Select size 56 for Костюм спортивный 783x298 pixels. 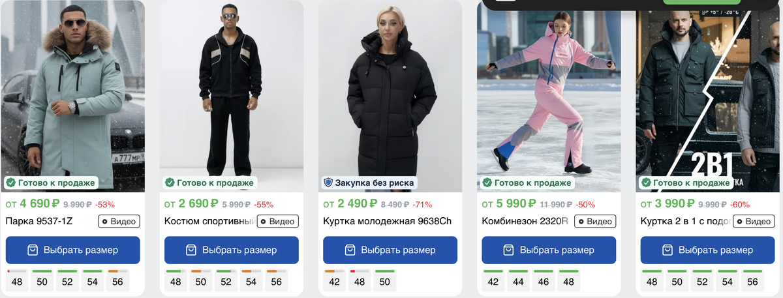(277, 281)
